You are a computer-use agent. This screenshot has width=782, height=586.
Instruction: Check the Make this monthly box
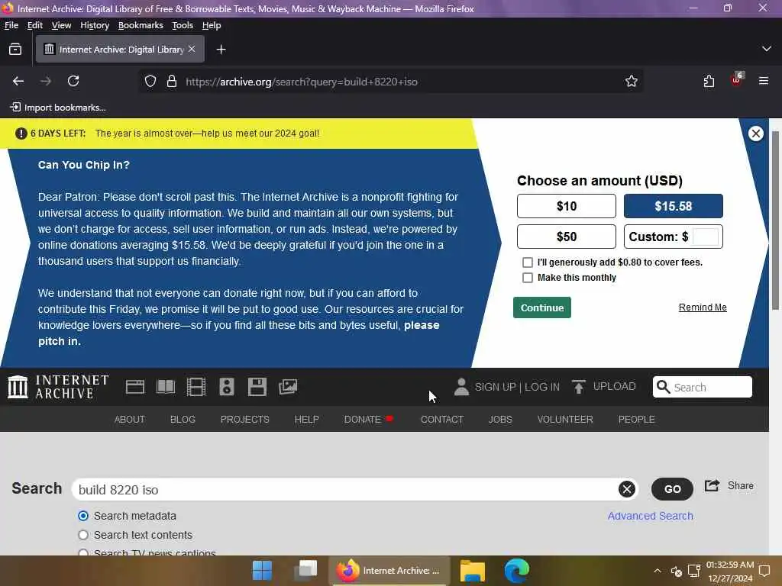527,278
